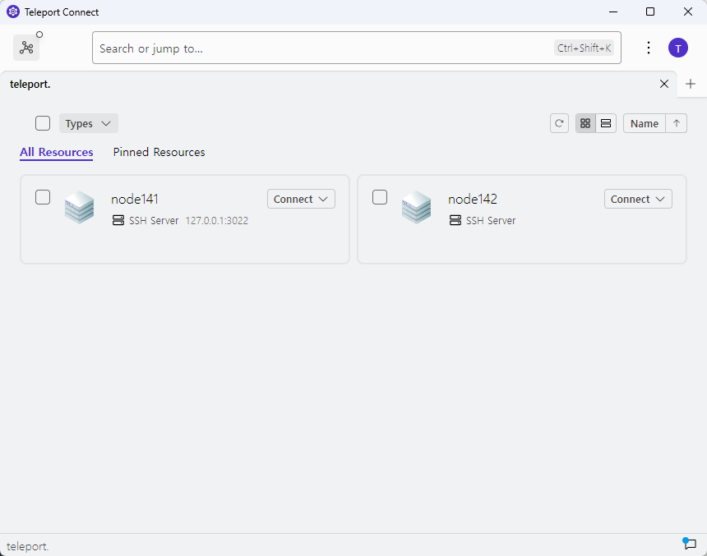Viewport: 707px width, 556px height.
Task: Click SSH Server label of node141
Action: pos(154,221)
